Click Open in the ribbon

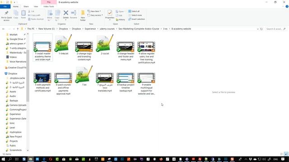coord(120,11)
